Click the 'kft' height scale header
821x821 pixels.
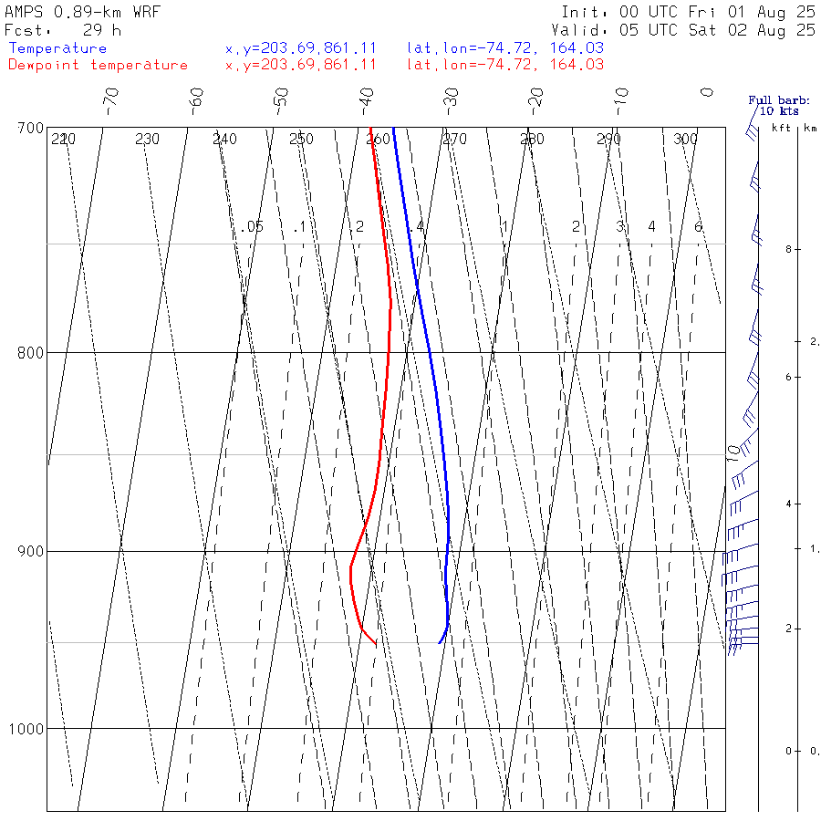click(781, 128)
